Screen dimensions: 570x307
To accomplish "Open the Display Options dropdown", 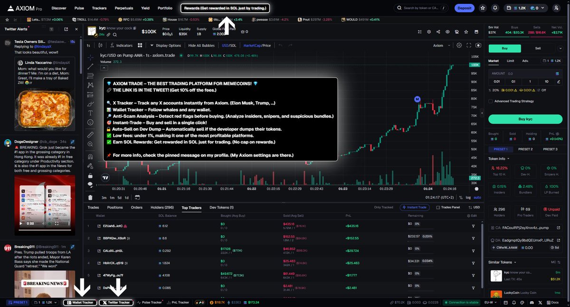I will coord(165,45).
